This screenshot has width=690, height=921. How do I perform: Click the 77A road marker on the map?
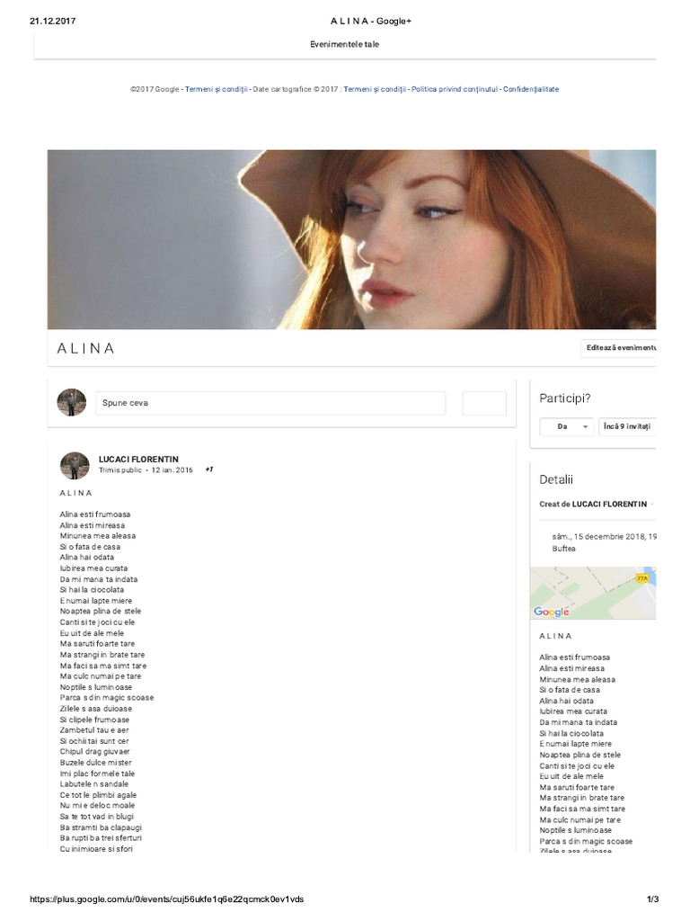point(641,578)
